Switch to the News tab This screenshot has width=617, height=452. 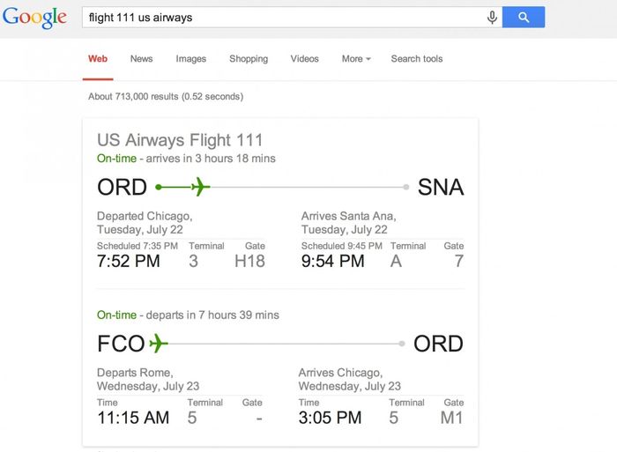tap(141, 59)
